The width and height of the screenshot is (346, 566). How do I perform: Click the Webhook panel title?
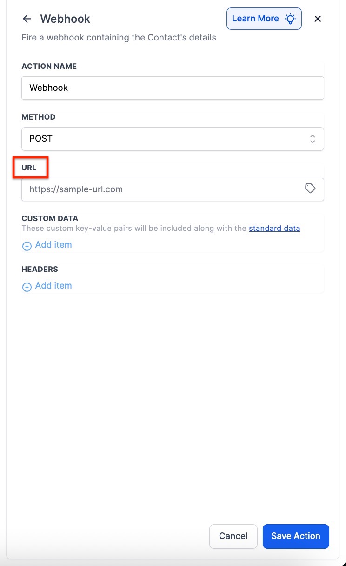click(65, 19)
